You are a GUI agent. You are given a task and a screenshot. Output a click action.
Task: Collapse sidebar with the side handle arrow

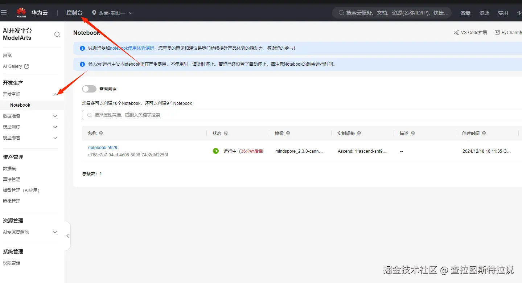[x=67, y=236]
